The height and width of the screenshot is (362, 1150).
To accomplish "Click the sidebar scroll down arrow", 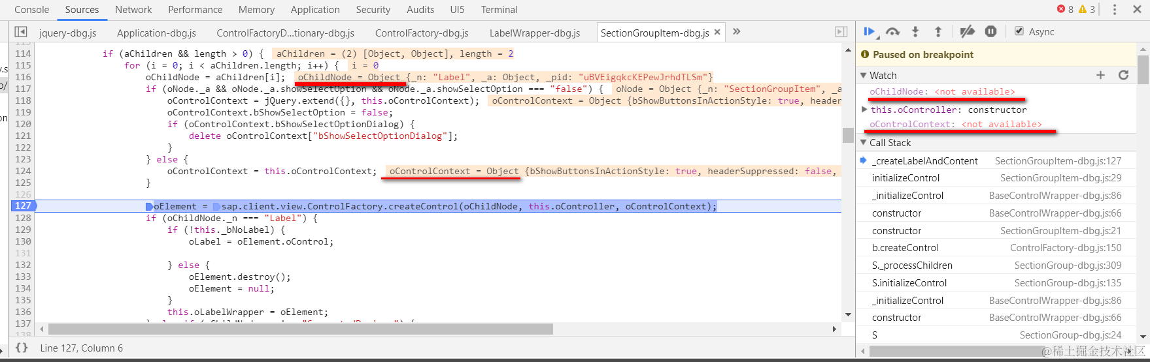I will click(x=1143, y=337).
